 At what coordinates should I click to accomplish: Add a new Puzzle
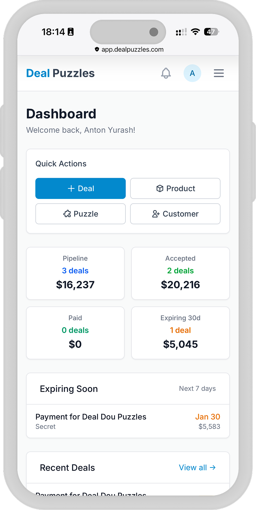pos(80,214)
